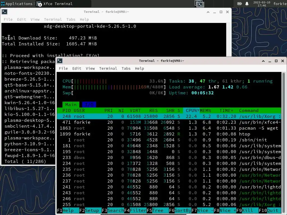Image resolution: width=287 pixels, height=215 pixels.
Task: Shade the back terminal window with the up-arrow button
Action: coord(208,12)
